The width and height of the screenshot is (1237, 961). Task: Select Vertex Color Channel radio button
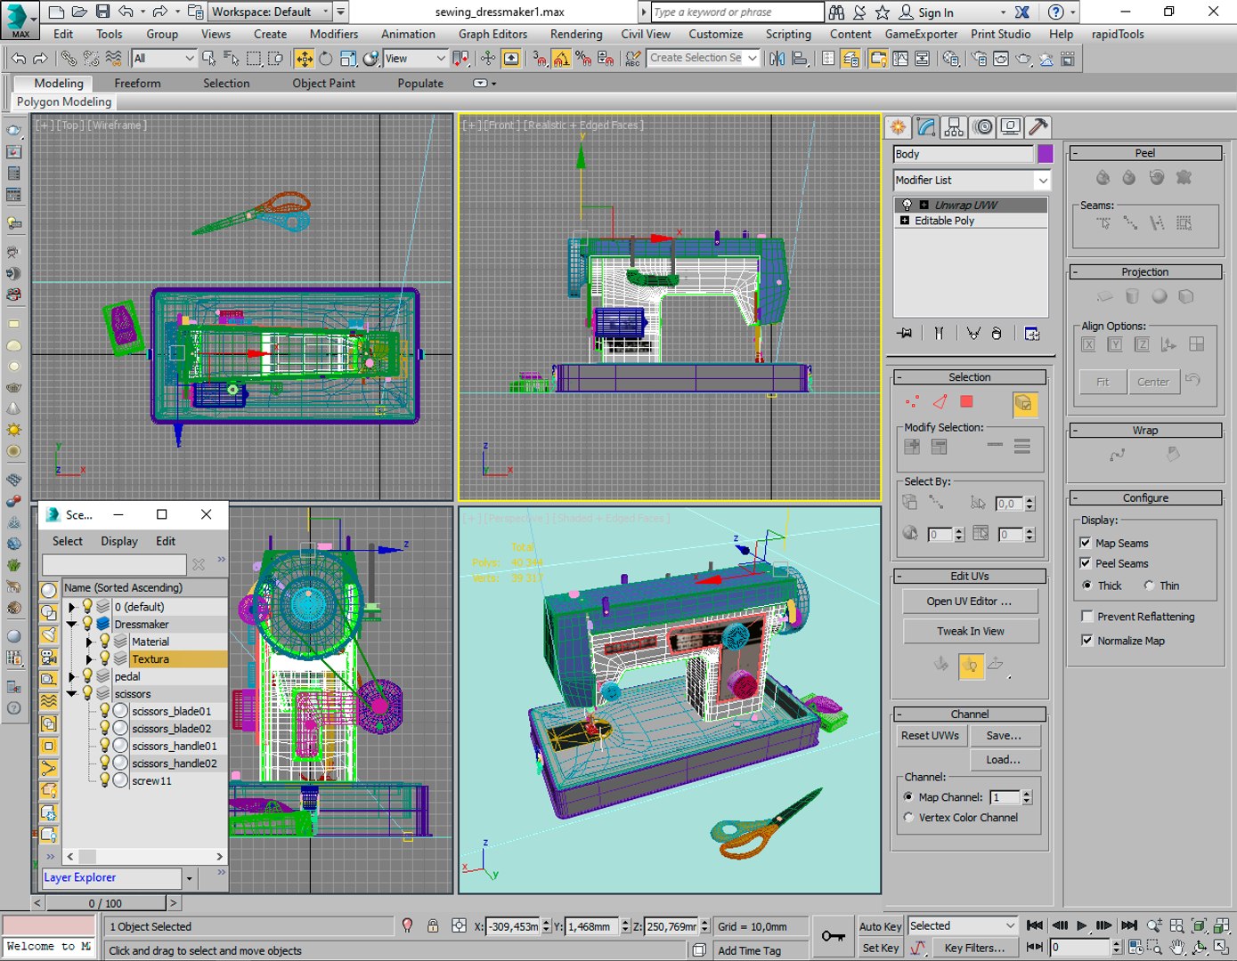click(908, 817)
